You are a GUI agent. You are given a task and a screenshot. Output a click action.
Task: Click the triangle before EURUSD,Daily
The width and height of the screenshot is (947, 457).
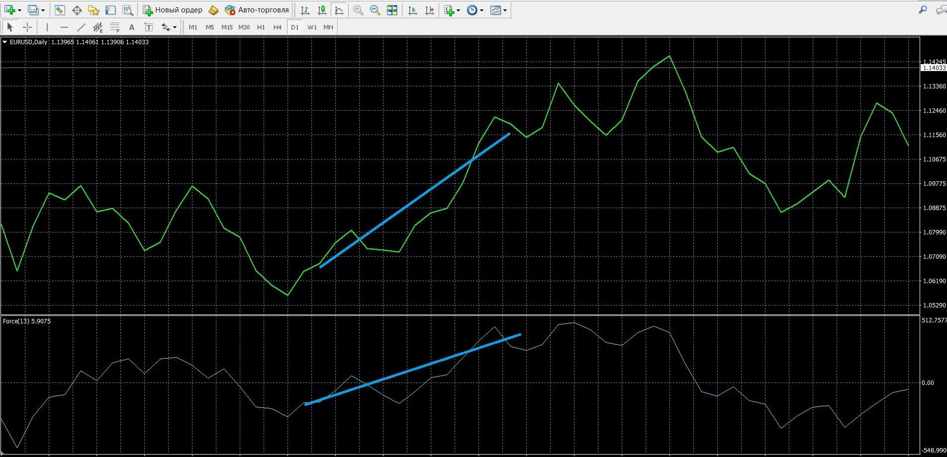click(x=5, y=42)
